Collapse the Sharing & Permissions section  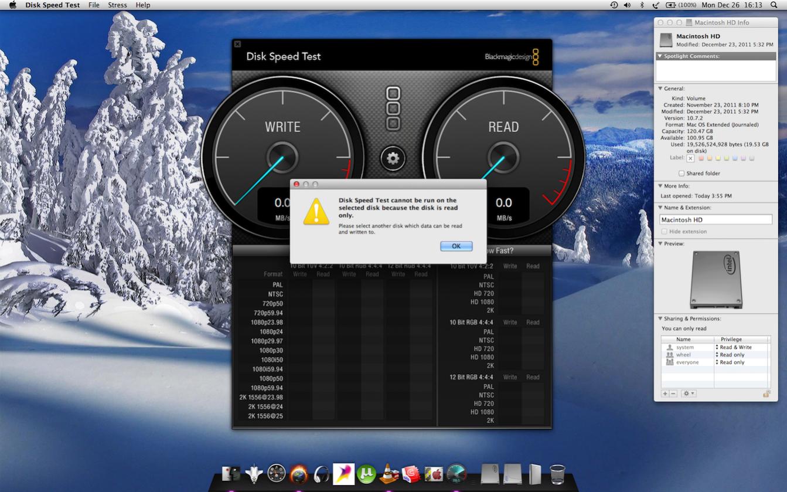(x=660, y=319)
